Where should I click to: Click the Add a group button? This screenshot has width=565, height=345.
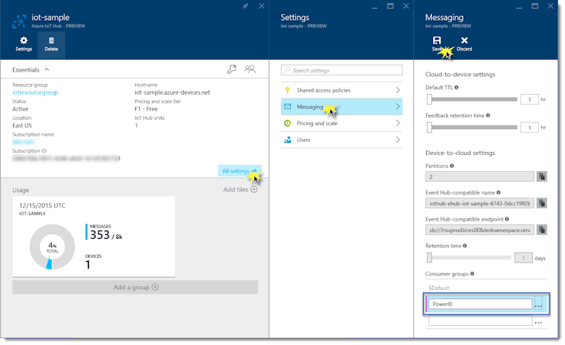[x=135, y=287]
